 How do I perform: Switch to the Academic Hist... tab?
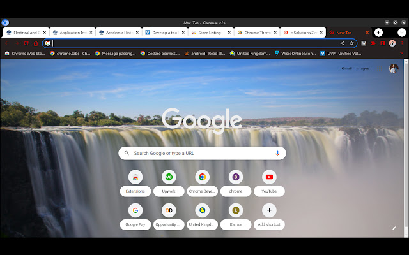pyautogui.click(x=118, y=33)
